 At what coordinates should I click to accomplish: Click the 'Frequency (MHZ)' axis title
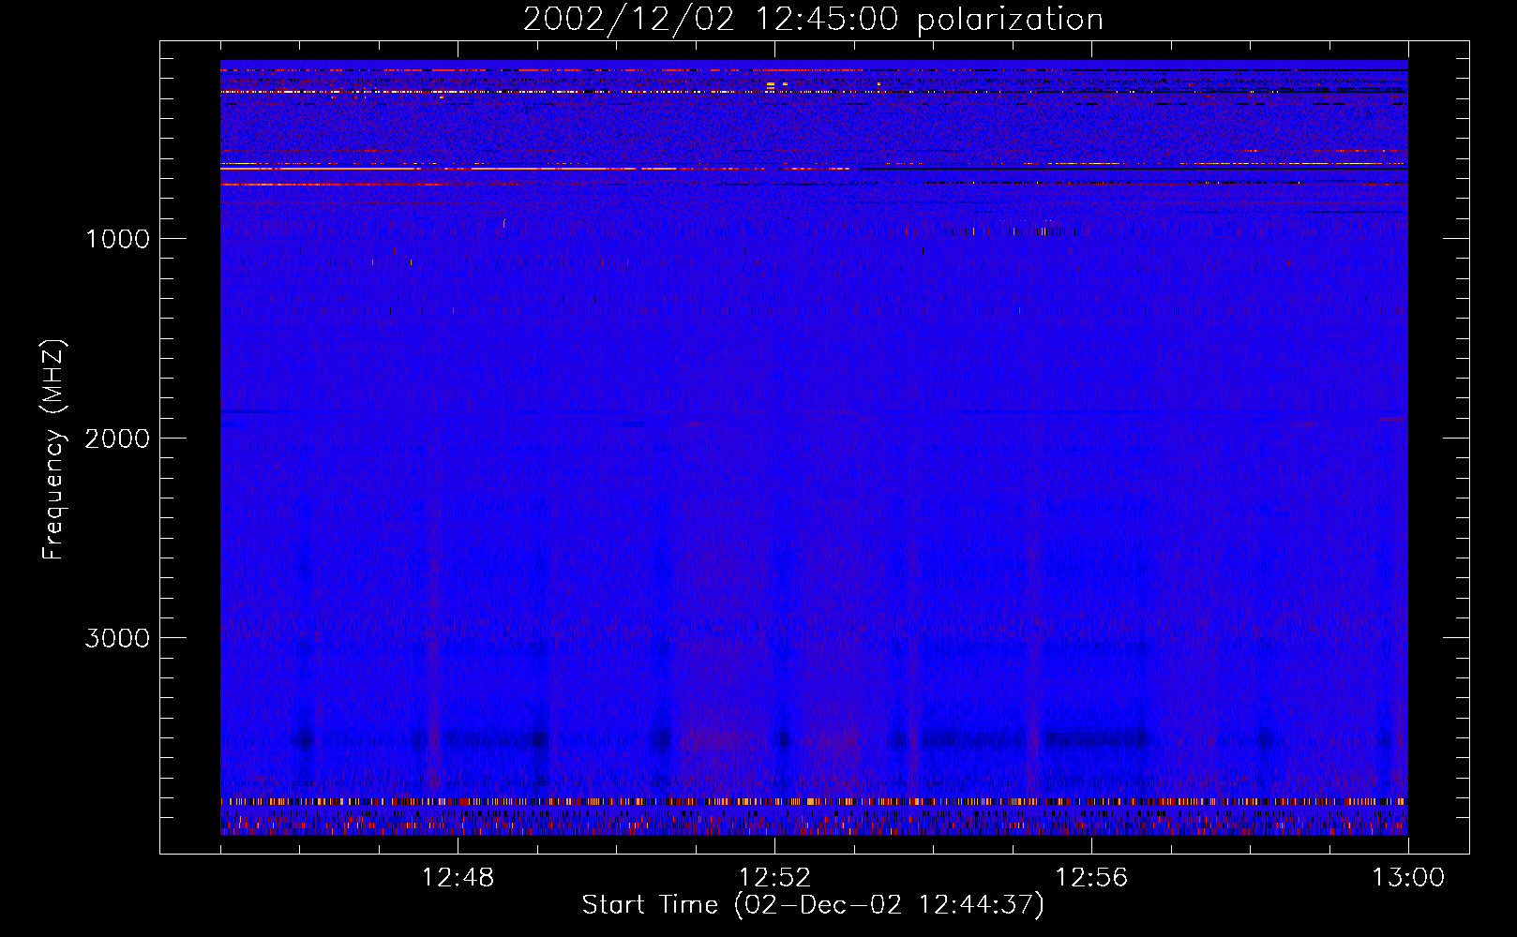click(x=53, y=450)
